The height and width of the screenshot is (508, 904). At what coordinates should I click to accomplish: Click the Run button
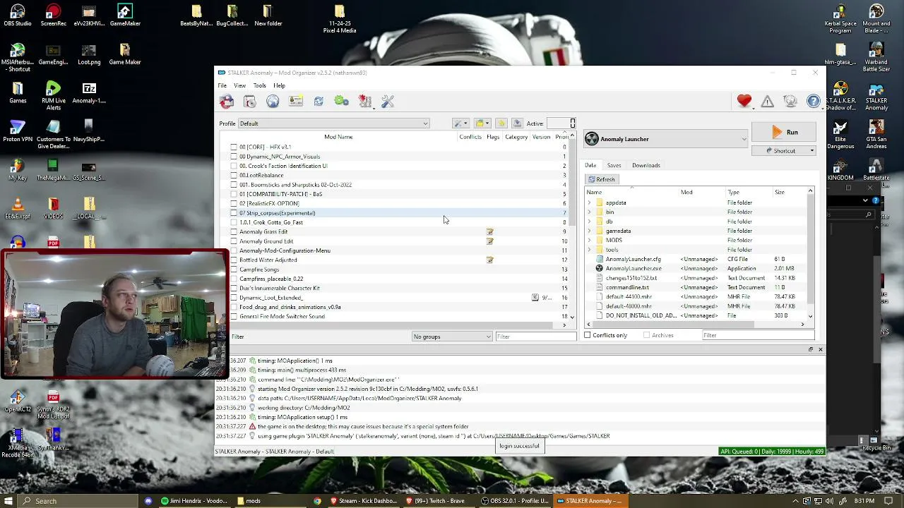[x=784, y=132]
